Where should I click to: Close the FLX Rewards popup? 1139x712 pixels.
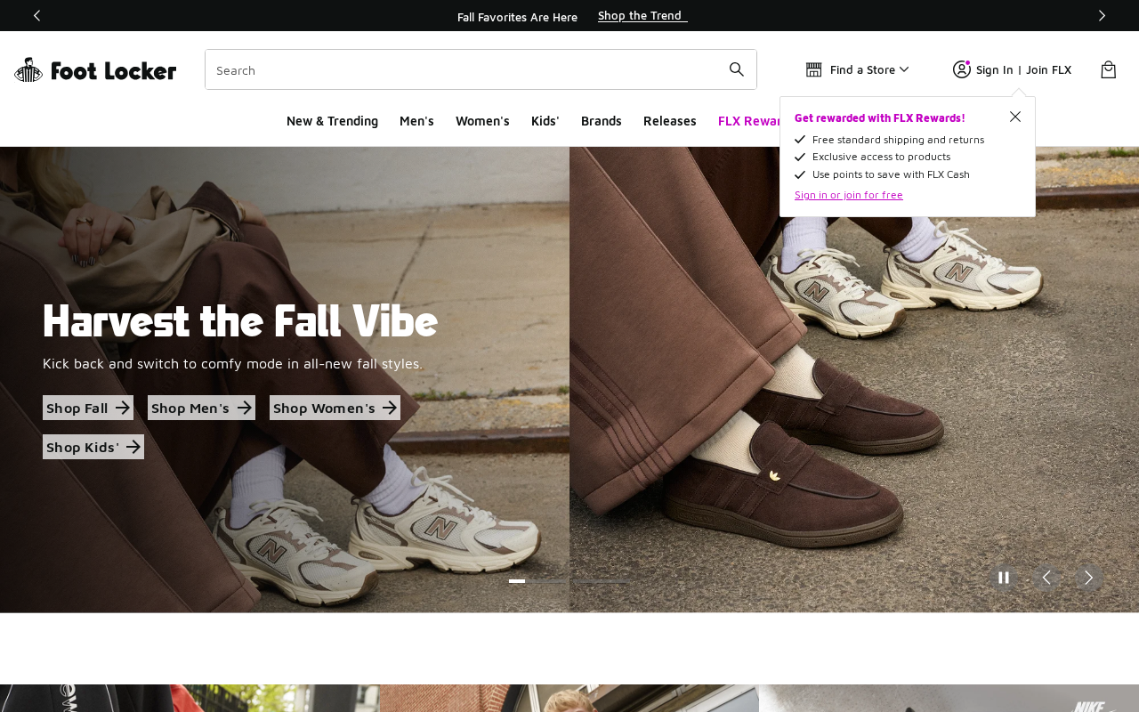pyautogui.click(x=1015, y=117)
